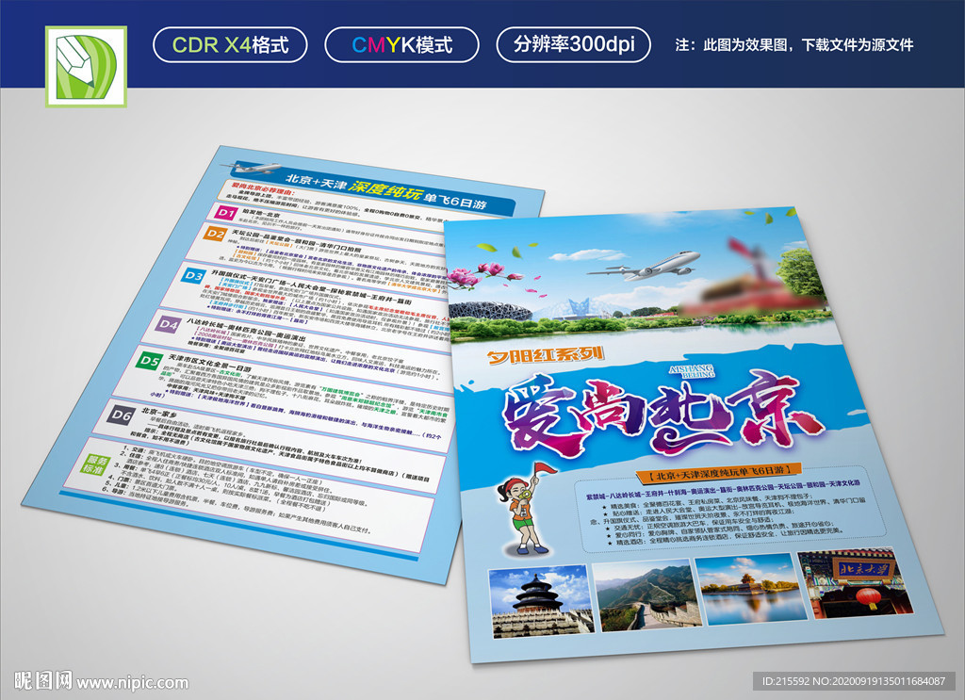The width and height of the screenshot is (965, 700).
Task: Click the D6 badge for 北京-家乡
Action: click(123, 415)
